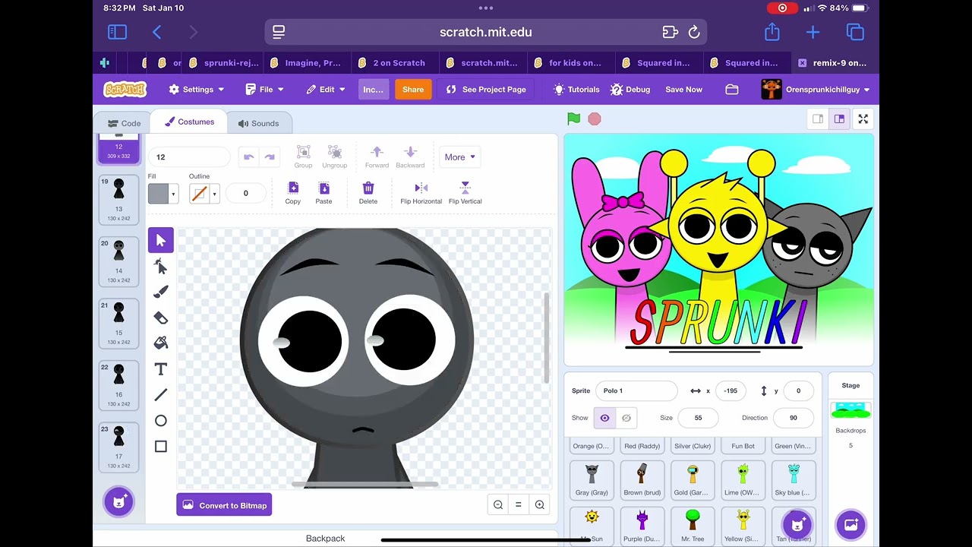Open the Tutorials menu item
The height and width of the screenshot is (547, 972).
pos(576,90)
